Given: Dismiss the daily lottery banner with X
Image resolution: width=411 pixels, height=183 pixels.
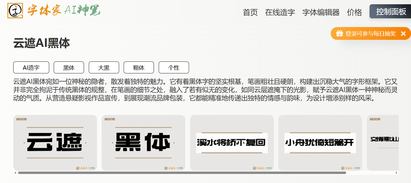Looking at the screenshot, I should coord(403,34).
